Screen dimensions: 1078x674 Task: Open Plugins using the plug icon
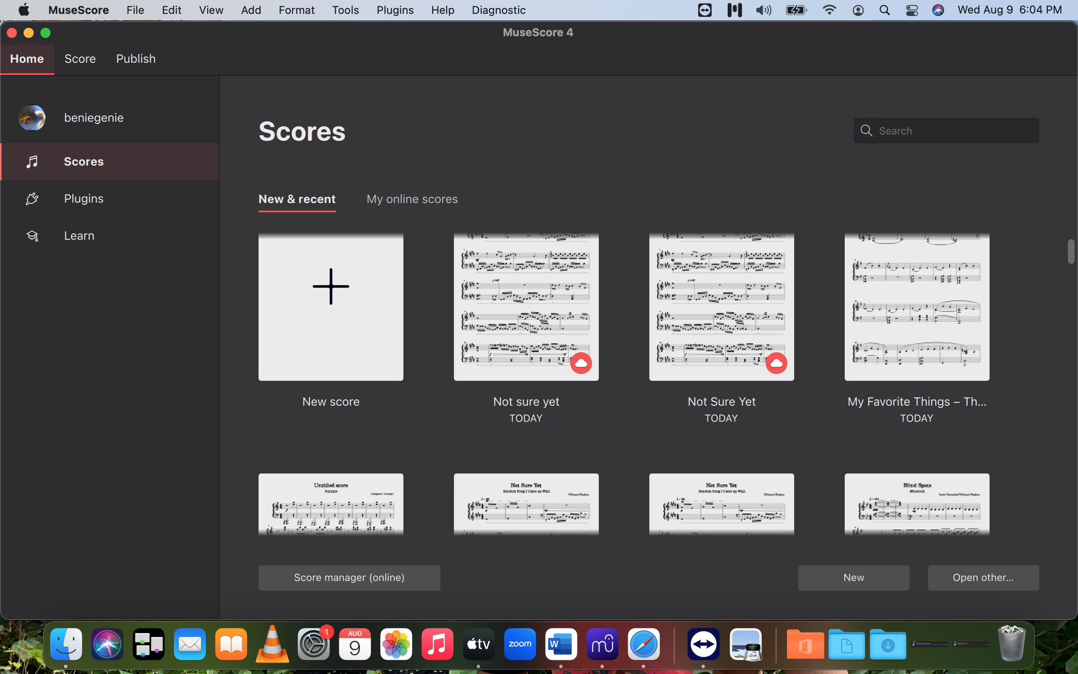(32, 198)
